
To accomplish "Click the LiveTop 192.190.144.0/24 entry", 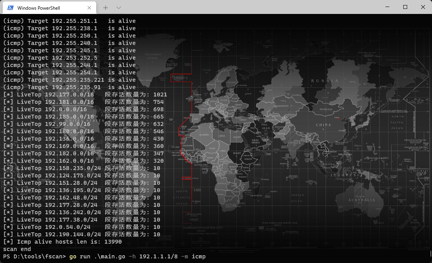I will pyautogui.click(x=73, y=234).
